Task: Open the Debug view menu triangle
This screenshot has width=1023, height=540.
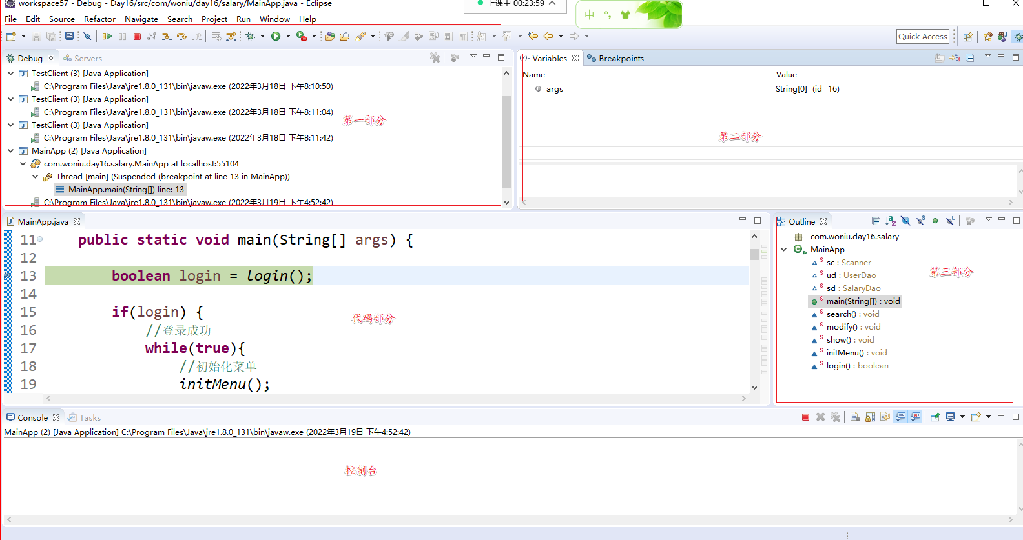Action: pos(473,57)
